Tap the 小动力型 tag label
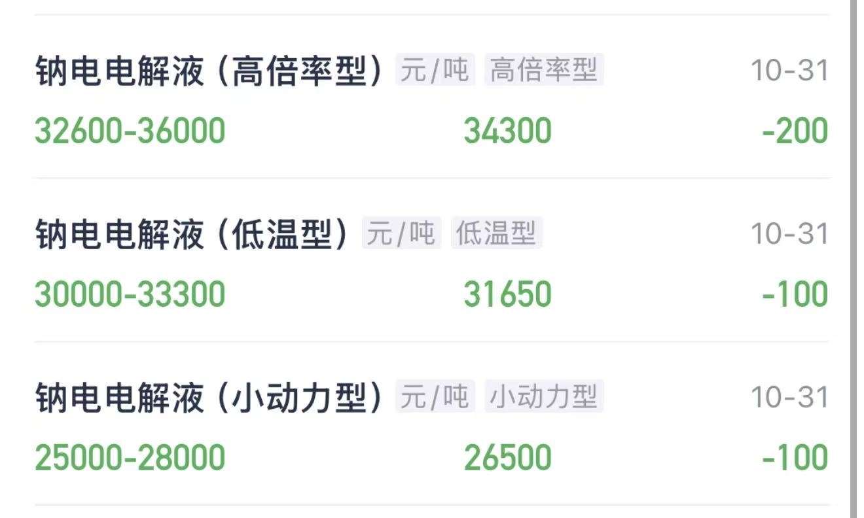 pos(544,397)
